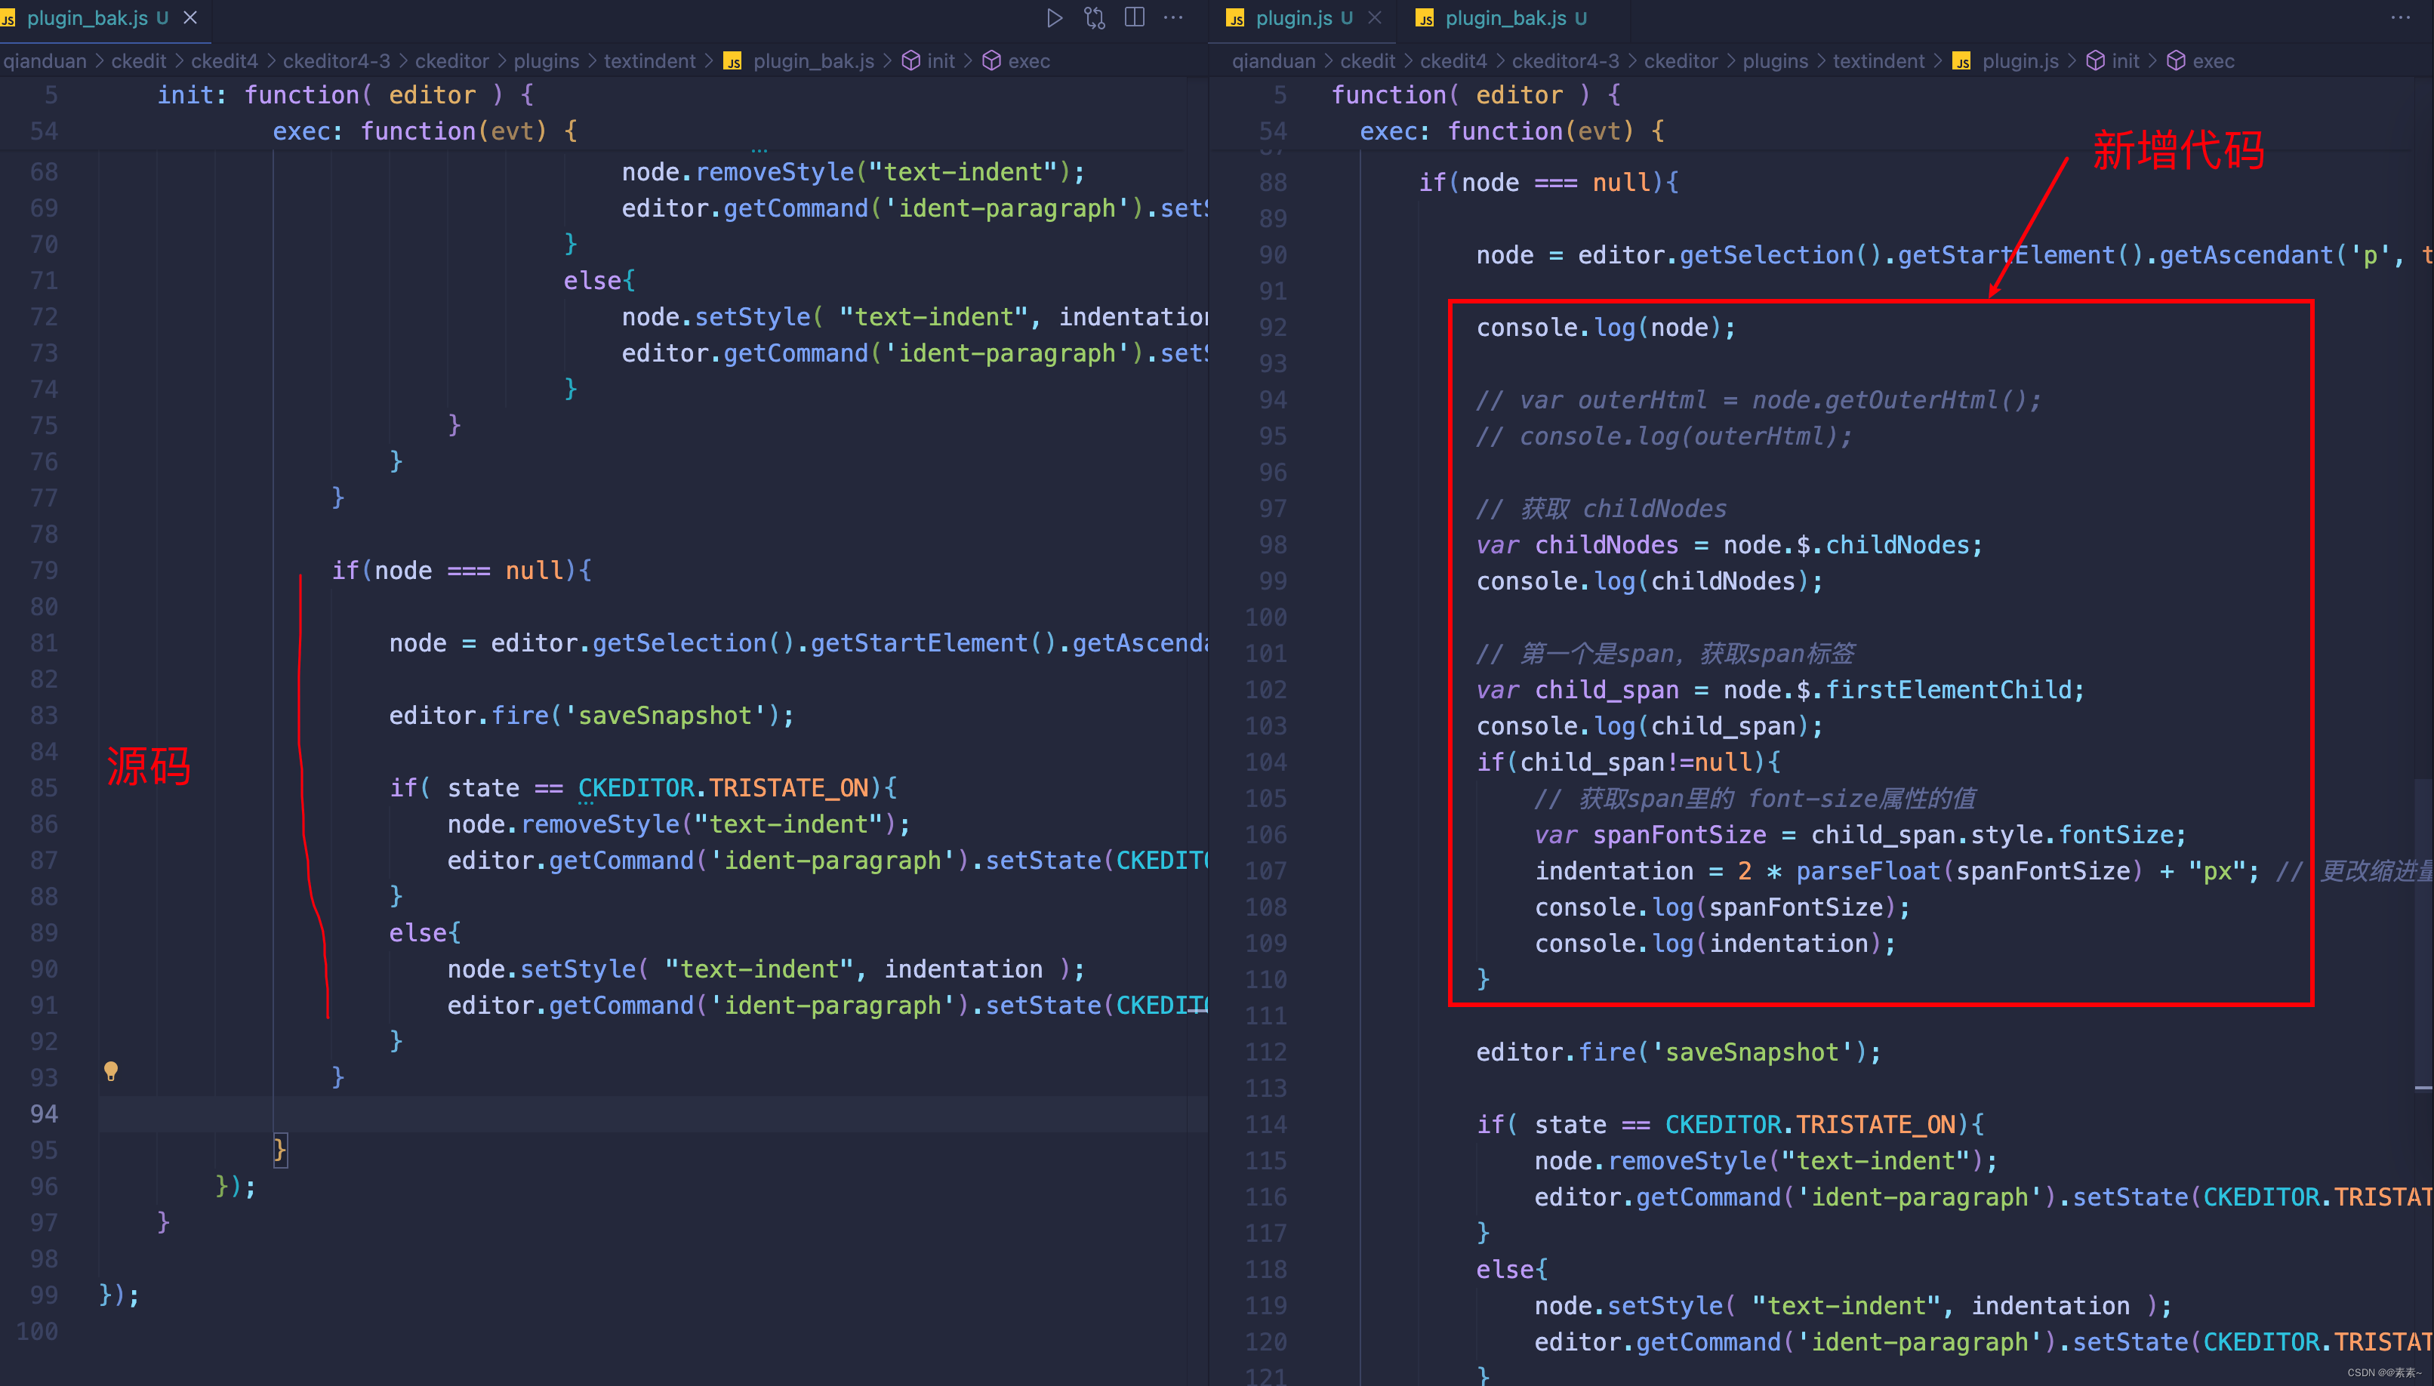Click exec symbol in right breadcrumb
The image size is (2434, 1386).
pos(2212,61)
